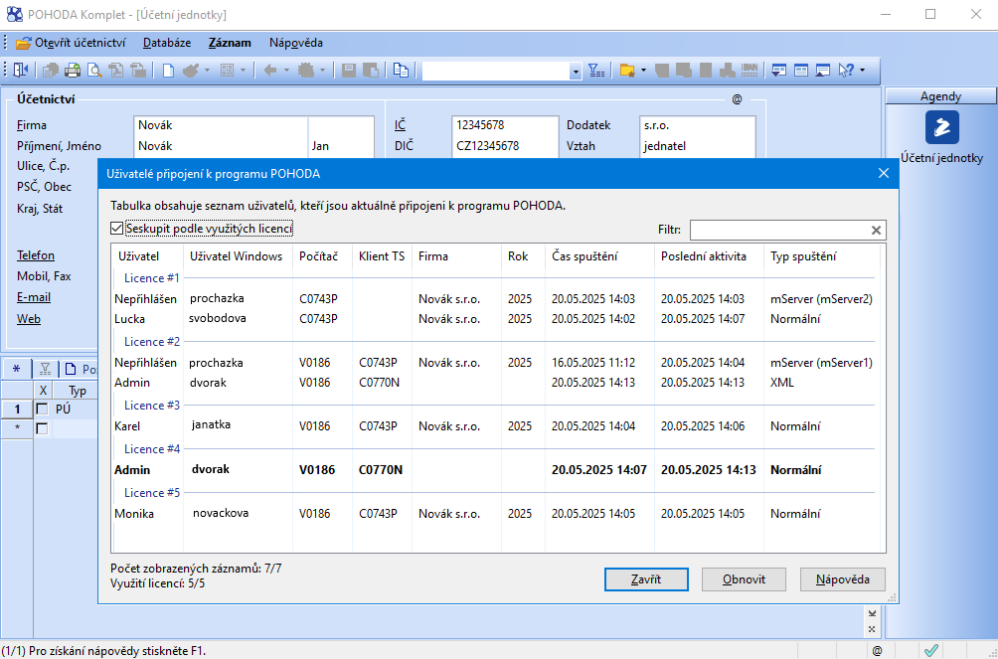
Task: Click the Obnovit button
Action: (x=745, y=579)
